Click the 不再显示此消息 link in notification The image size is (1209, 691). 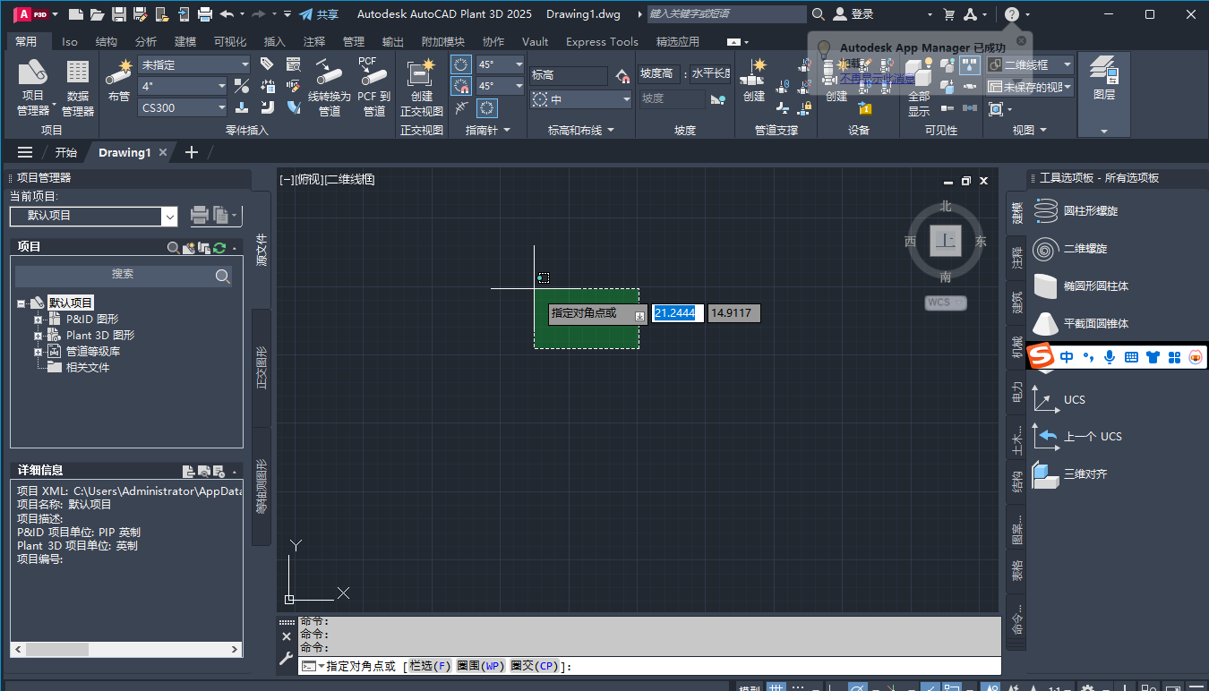tap(878, 78)
